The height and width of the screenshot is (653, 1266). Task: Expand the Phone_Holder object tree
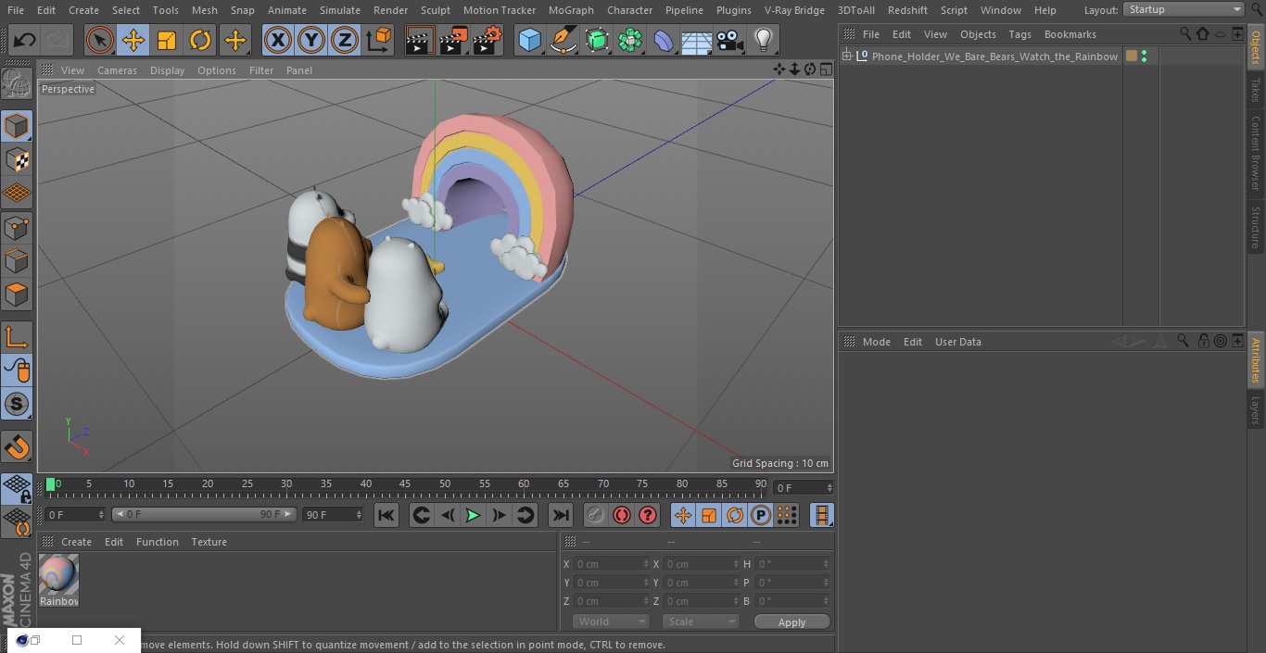coord(846,57)
